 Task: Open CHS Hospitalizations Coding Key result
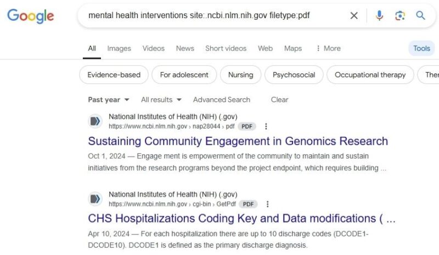coord(241,218)
